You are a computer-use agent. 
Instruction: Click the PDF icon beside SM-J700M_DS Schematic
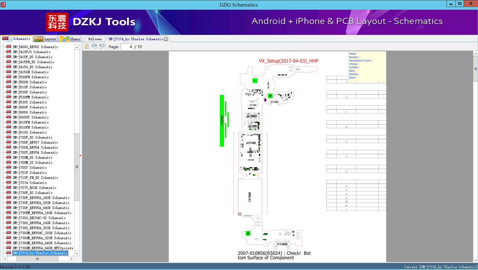click(8, 157)
